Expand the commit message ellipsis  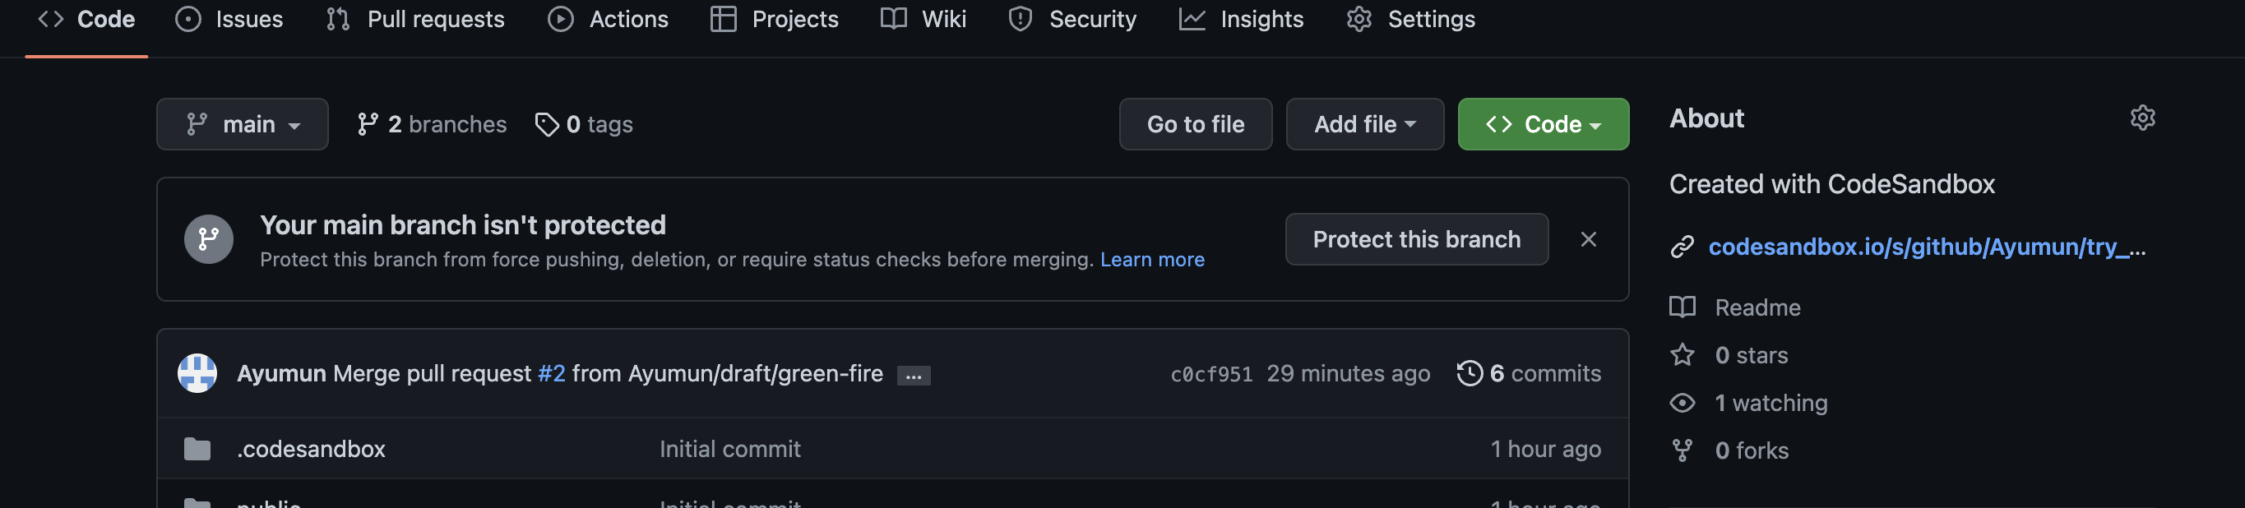913,376
